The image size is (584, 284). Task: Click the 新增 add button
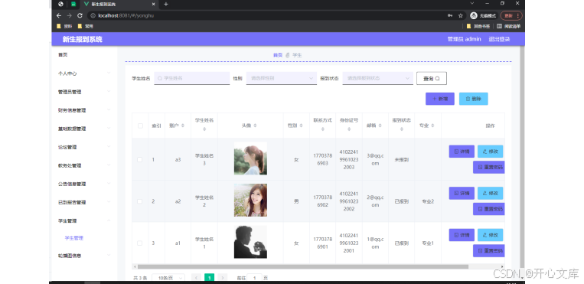point(440,99)
